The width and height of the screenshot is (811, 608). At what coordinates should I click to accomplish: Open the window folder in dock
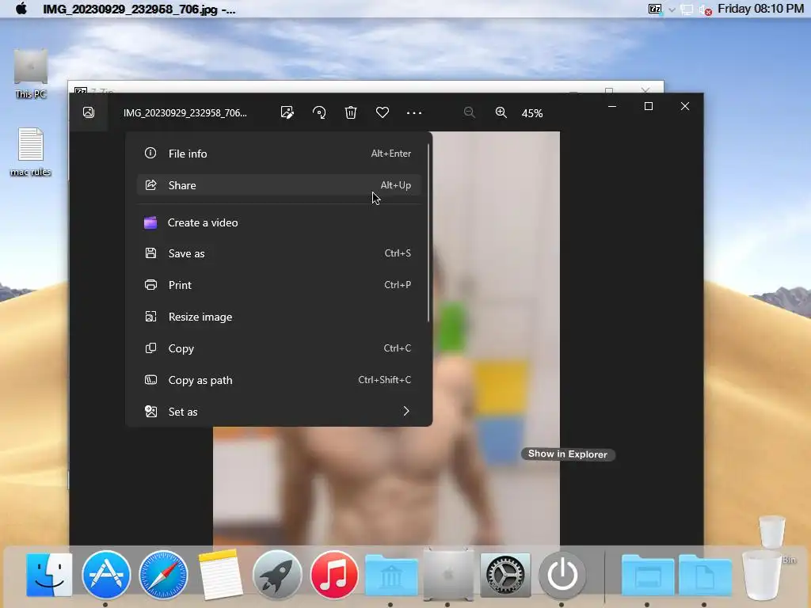tap(648, 575)
